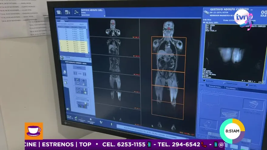Image resolution: width=267 pixels, height=150 pixels.
Task: Click the rightmost stepper arrow beside the value field
Action: coord(85,74)
